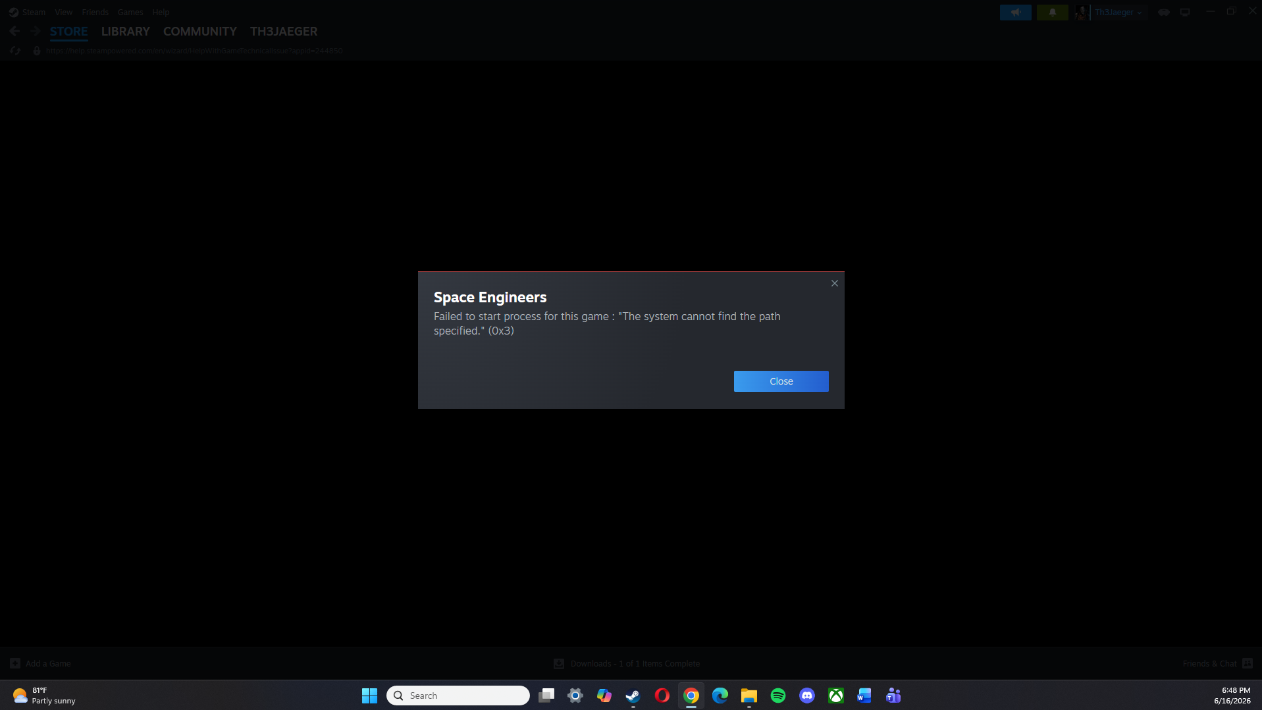Viewport: 1262px width, 710px height.
Task: Click the plus icon beside Add a Game
Action: (15, 663)
